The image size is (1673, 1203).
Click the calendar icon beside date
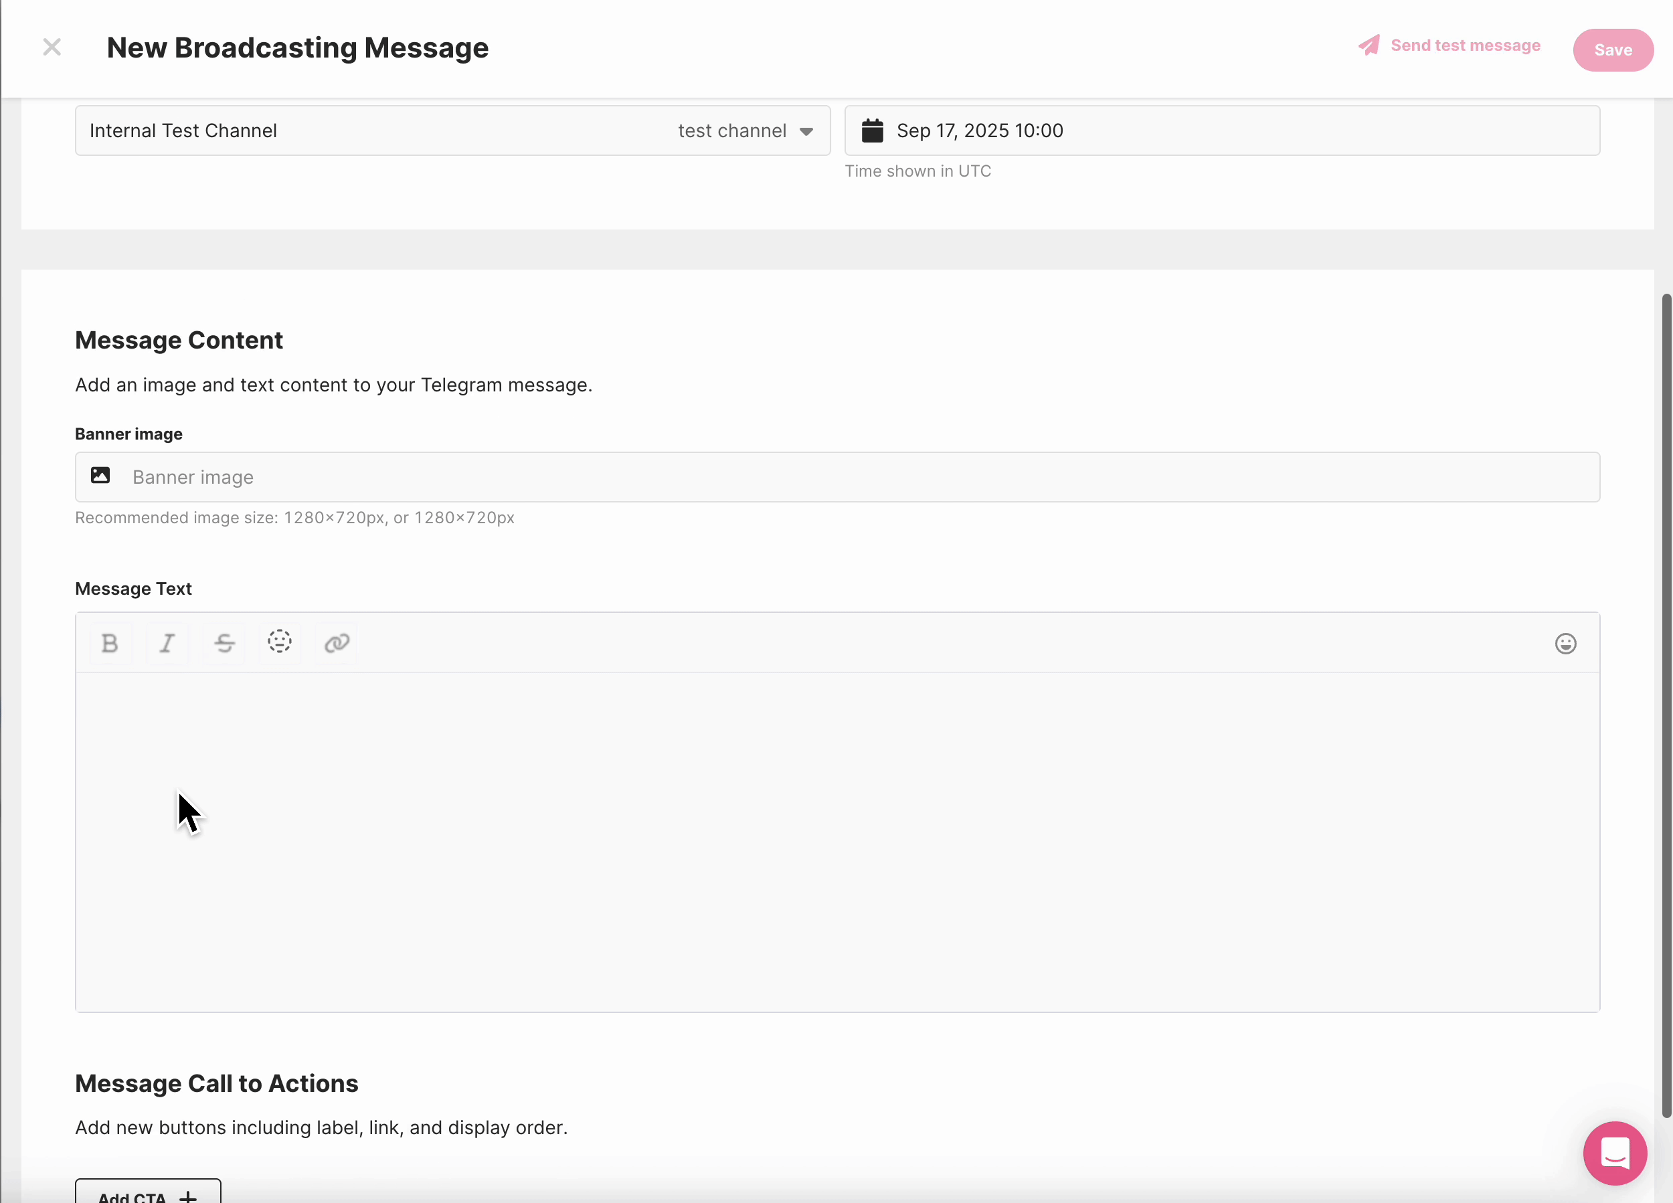point(872,130)
